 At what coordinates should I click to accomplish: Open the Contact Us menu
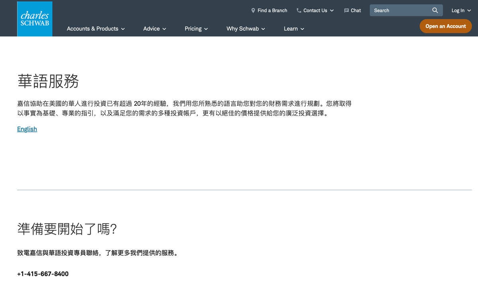pyautogui.click(x=315, y=10)
